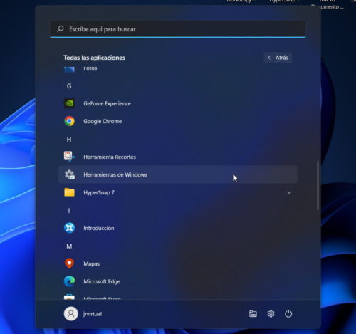Image resolution: width=356 pixels, height=334 pixels.
Task: Open Microsoft Edge icon
Action: (69, 281)
